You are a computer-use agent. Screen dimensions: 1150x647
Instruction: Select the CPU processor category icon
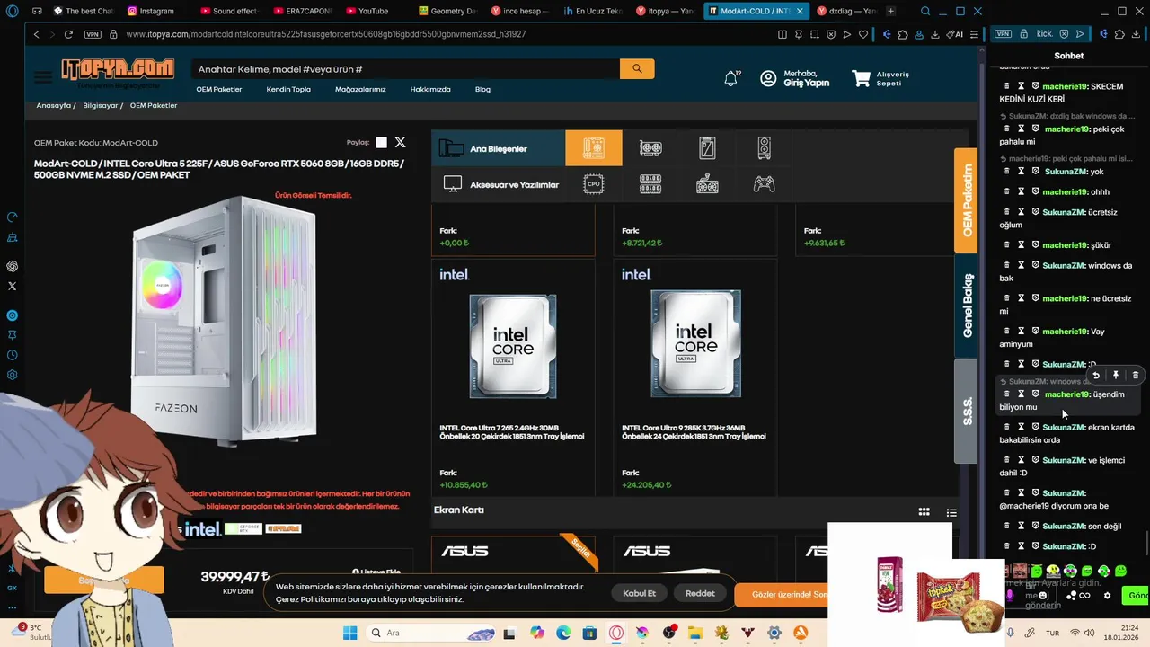pyautogui.click(x=593, y=184)
